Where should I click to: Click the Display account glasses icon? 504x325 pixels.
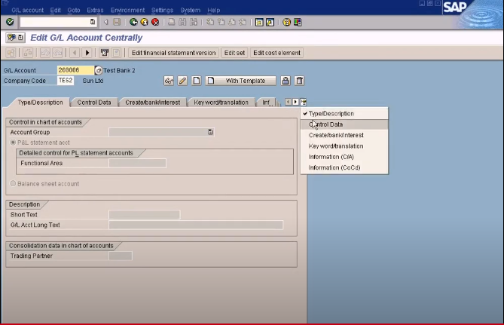169,81
